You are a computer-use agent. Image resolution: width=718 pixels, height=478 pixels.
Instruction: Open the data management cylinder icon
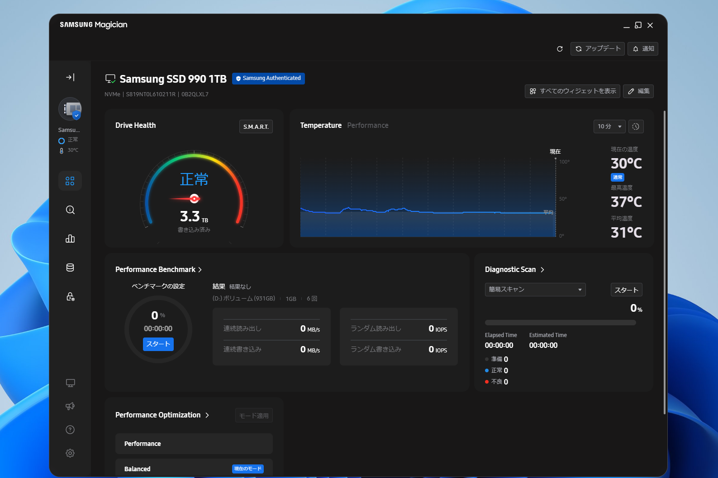[x=70, y=267]
